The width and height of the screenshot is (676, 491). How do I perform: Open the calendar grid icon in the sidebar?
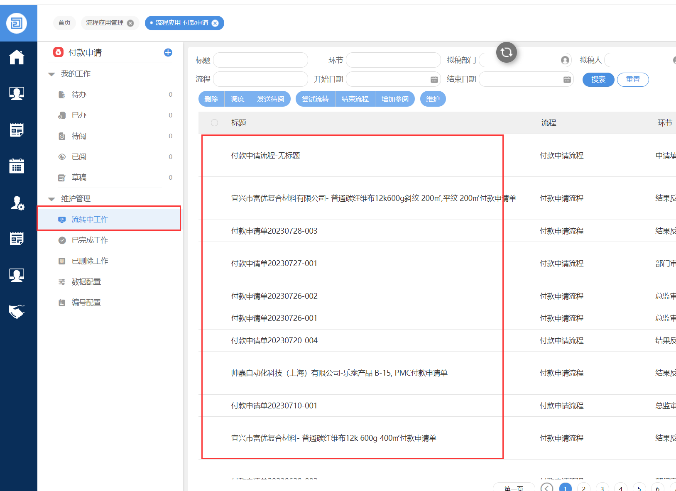(17, 166)
